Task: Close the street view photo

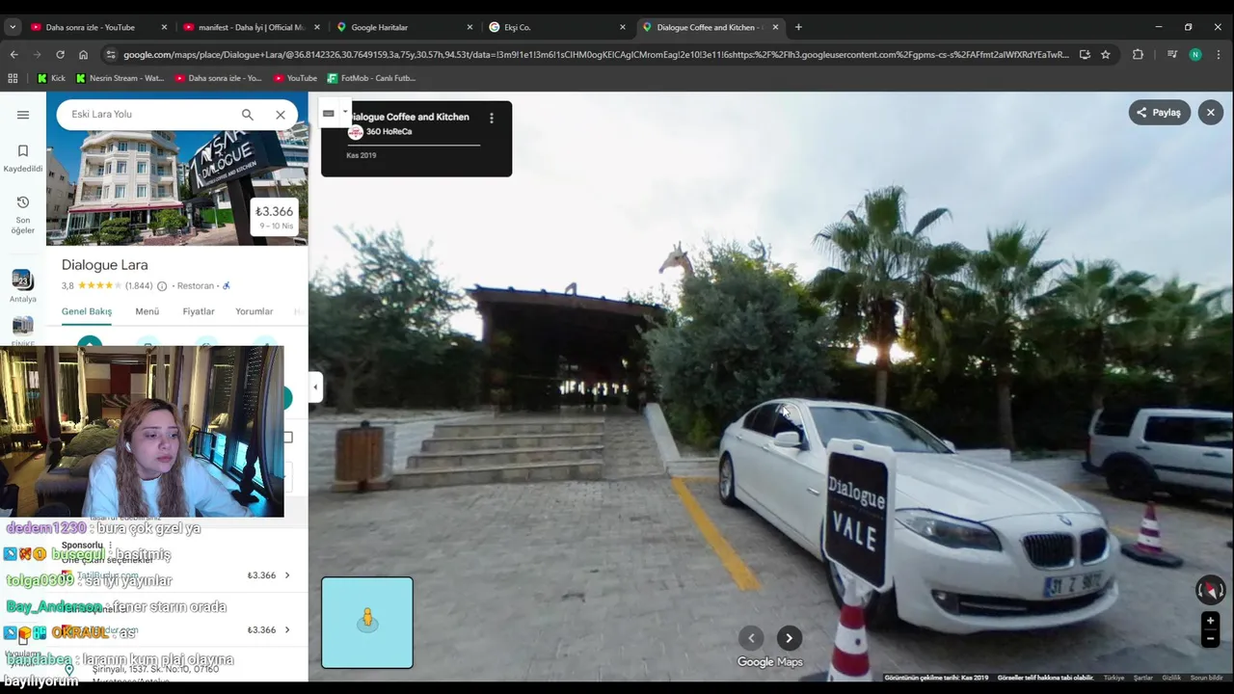Action: pyautogui.click(x=1211, y=113)
